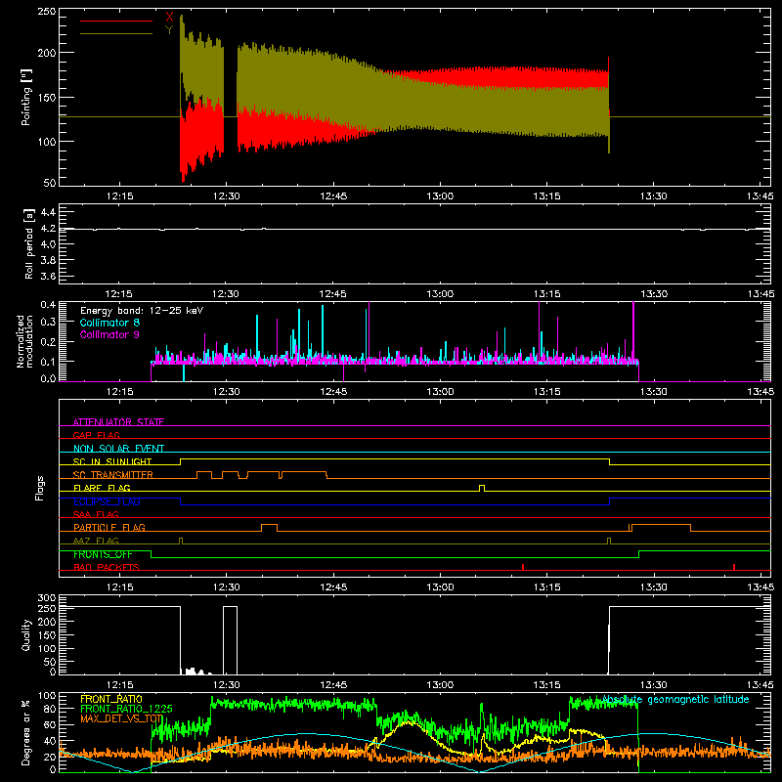The height and width of the screenshot is (782, 782).
Task: Click '12:45' time label under Flags plot
Action: coord(333,587)
